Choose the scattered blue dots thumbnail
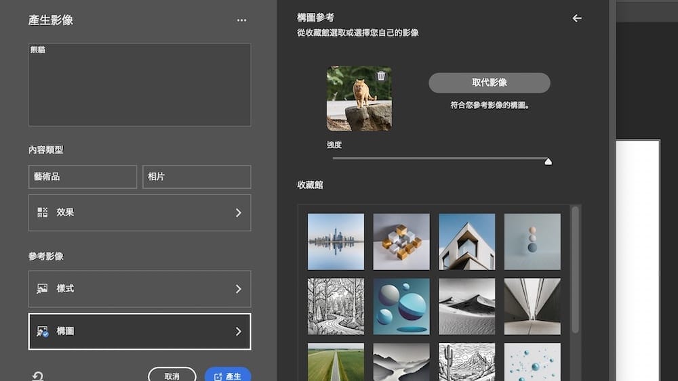 [532, 362]
